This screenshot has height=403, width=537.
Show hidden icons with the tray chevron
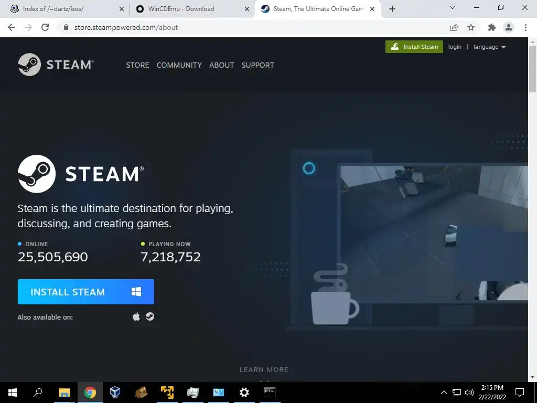tap(444, 393)
